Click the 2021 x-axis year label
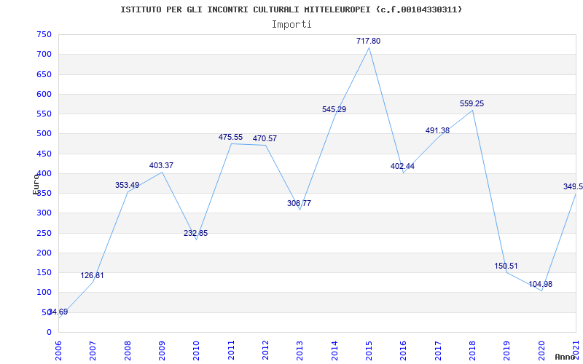Screen dimensions: 583x364 pos(576,350)
